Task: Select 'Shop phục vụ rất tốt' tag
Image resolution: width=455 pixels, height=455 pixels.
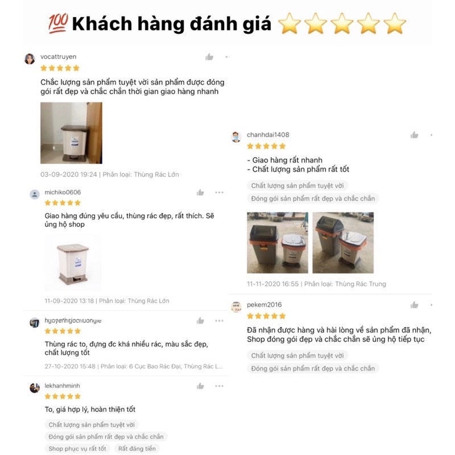Action: pyautogui.click(x=77, y=449)
